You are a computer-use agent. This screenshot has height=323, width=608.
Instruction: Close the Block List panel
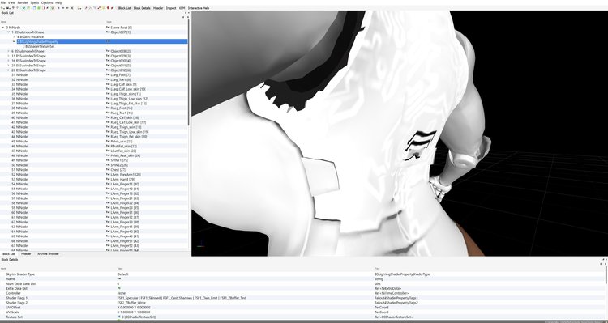click(189, 13)
